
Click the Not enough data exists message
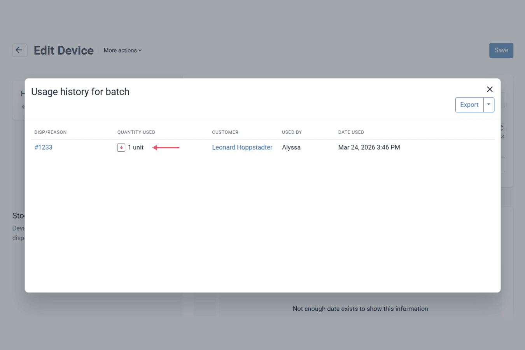click(360, 309)
